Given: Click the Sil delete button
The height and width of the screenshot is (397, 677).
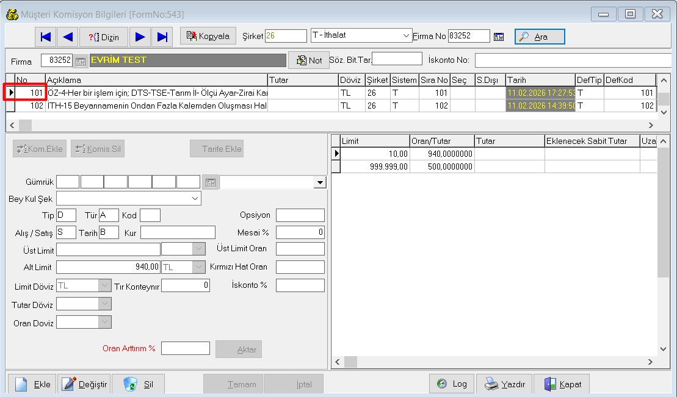Looking at the screenshot, I should (x=138, y=384).
